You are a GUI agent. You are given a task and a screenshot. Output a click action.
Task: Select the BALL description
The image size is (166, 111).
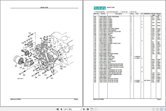pyautogui.click(x=110, y=63)
